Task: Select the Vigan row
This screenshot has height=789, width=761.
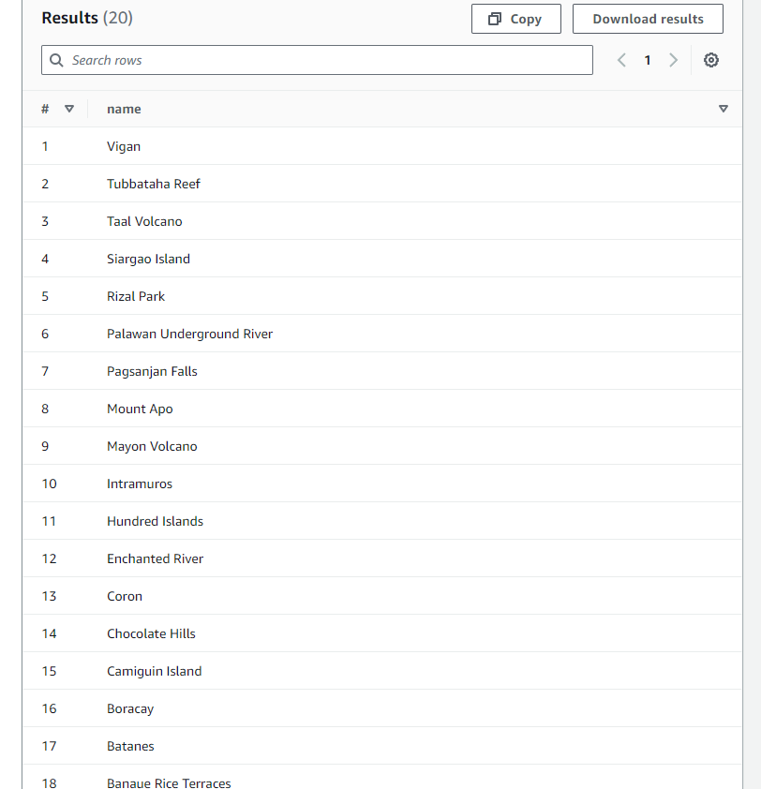Action: 124,146
